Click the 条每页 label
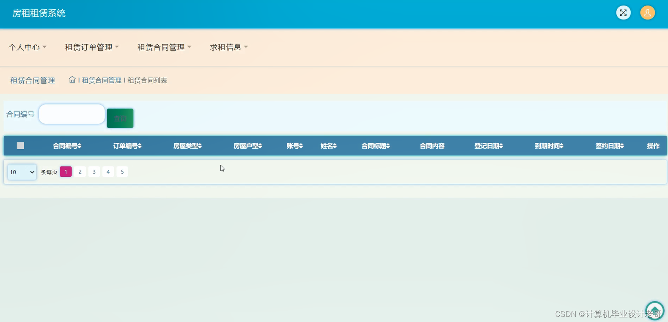 [49, 172]
